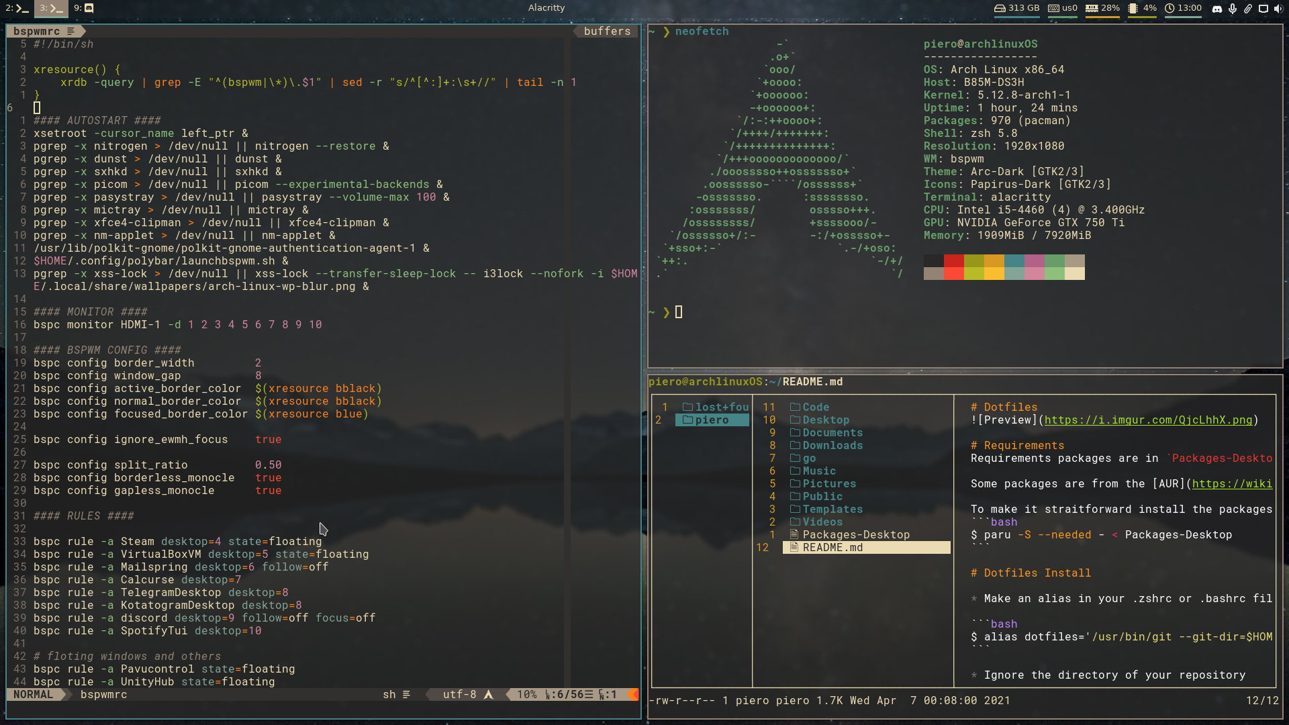Image resolution: width=1289 pixels, height=725 pixels.
Task: Click the cream swatch in neofetch bottom row
Action: (x=1075, y=273)
